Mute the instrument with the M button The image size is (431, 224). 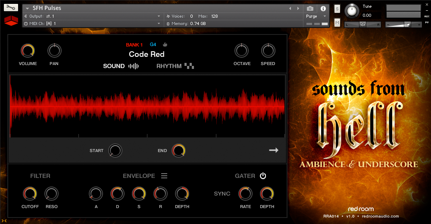tap(337, 22)
